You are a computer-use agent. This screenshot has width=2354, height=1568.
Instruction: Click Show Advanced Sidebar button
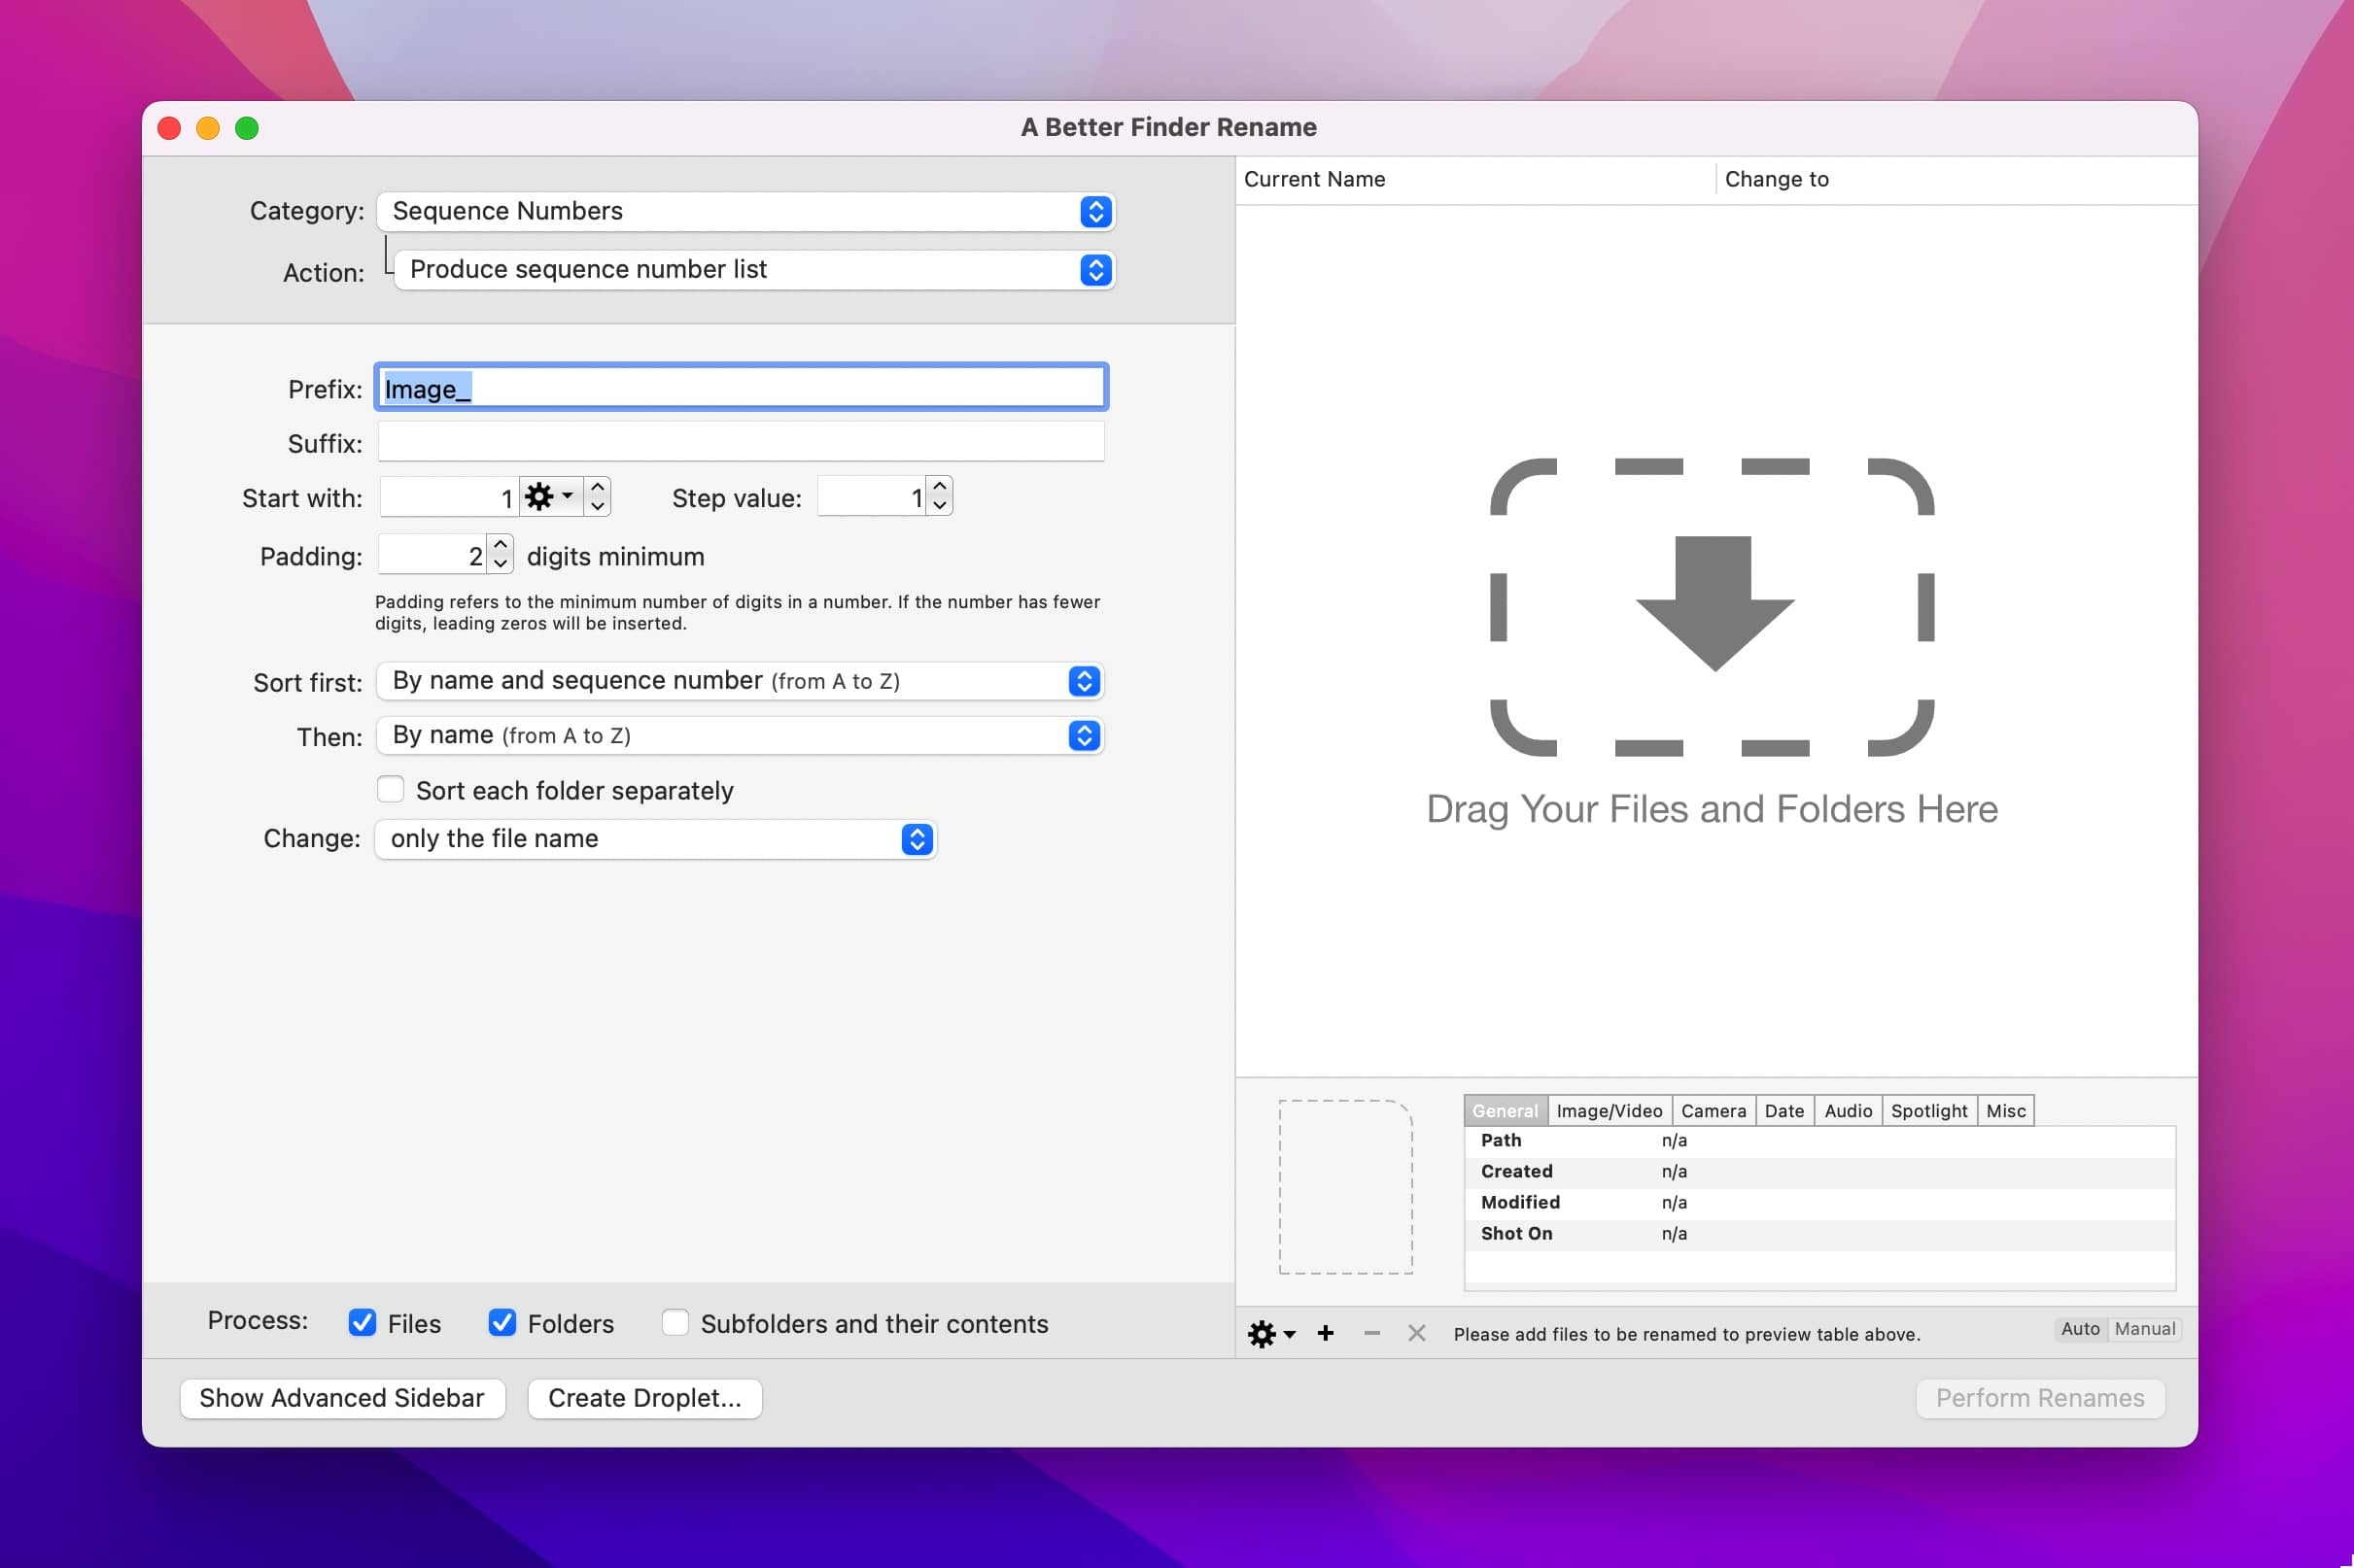(x=342, y=1398)
